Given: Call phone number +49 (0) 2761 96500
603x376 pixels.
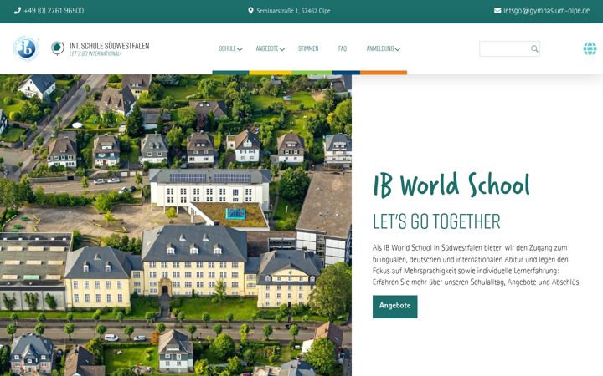Looking at the screenshot, I should point(54,11).
